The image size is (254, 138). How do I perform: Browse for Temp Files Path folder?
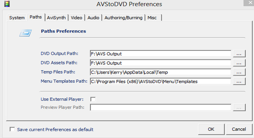point(239,72)
